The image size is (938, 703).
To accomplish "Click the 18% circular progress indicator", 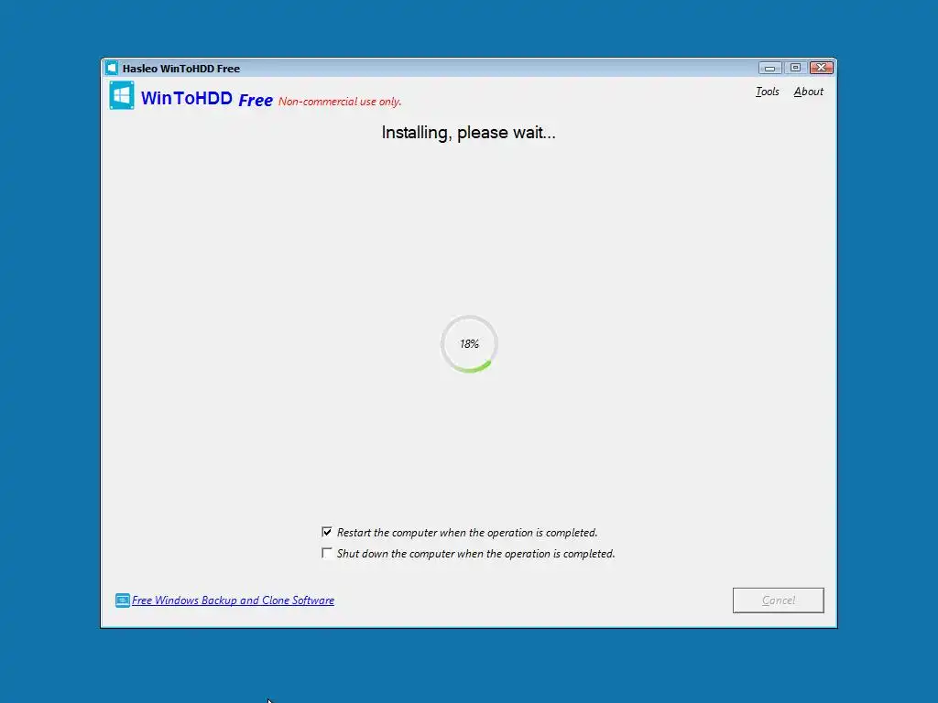I will [x=469, y=344].
